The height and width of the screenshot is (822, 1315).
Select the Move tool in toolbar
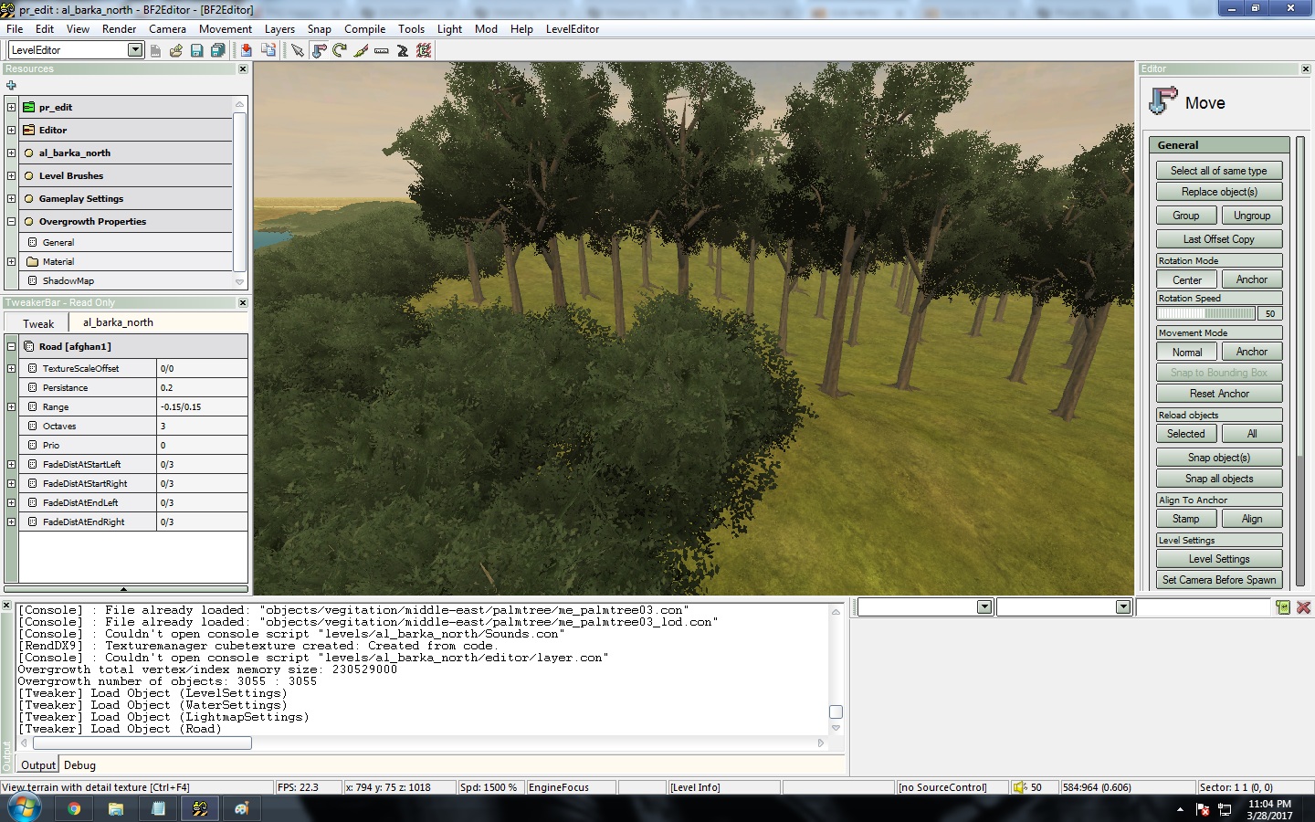pos(319,50)
